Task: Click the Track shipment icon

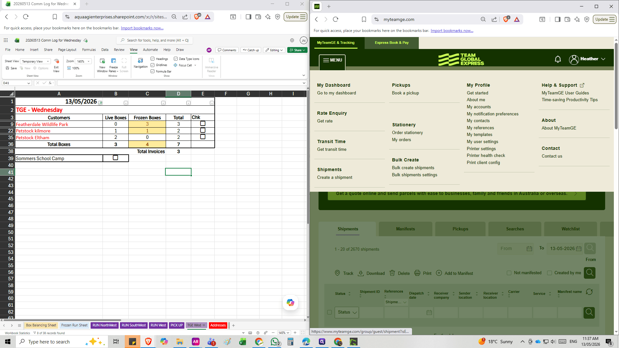Action: [x=337, y=273]
